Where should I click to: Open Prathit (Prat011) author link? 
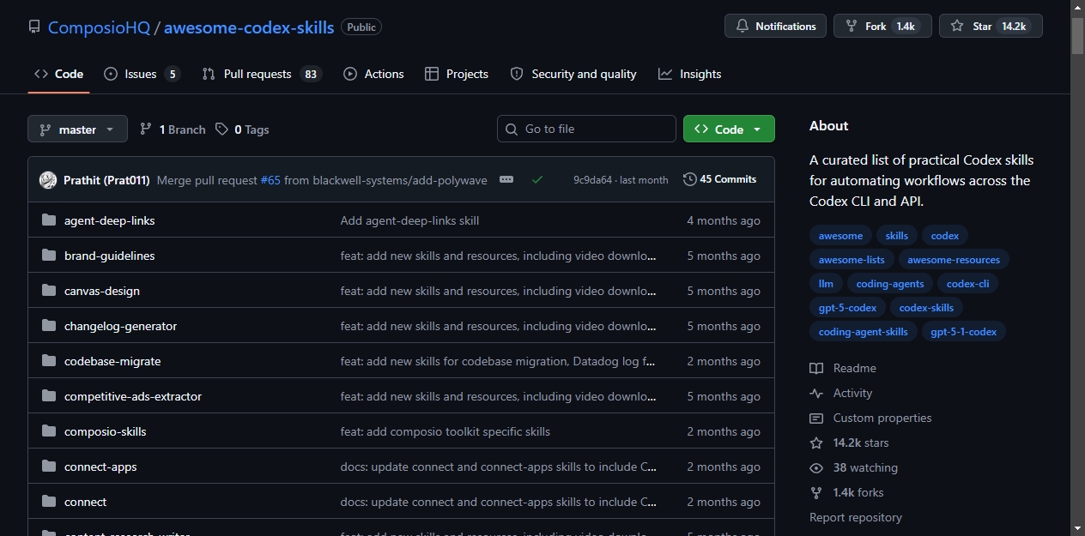(106, 180)
